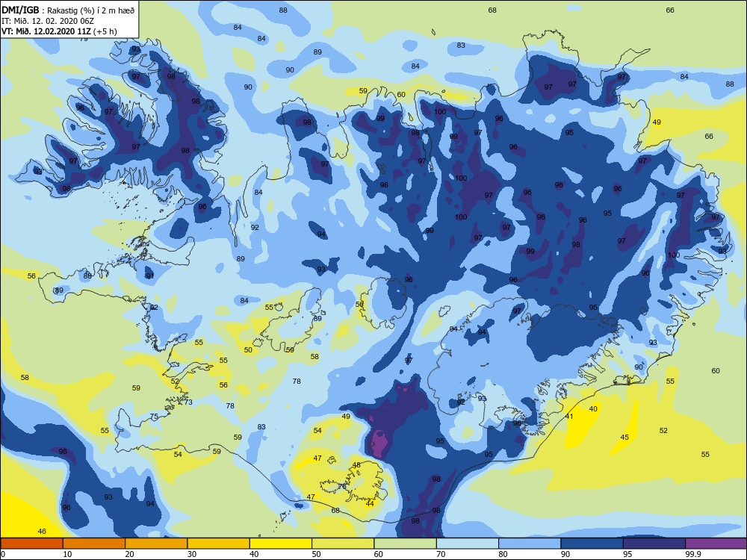The height and width of the screenshot is (560, 747).
Task: Click the humidity value "46" on the map
Action: (42, 531)
